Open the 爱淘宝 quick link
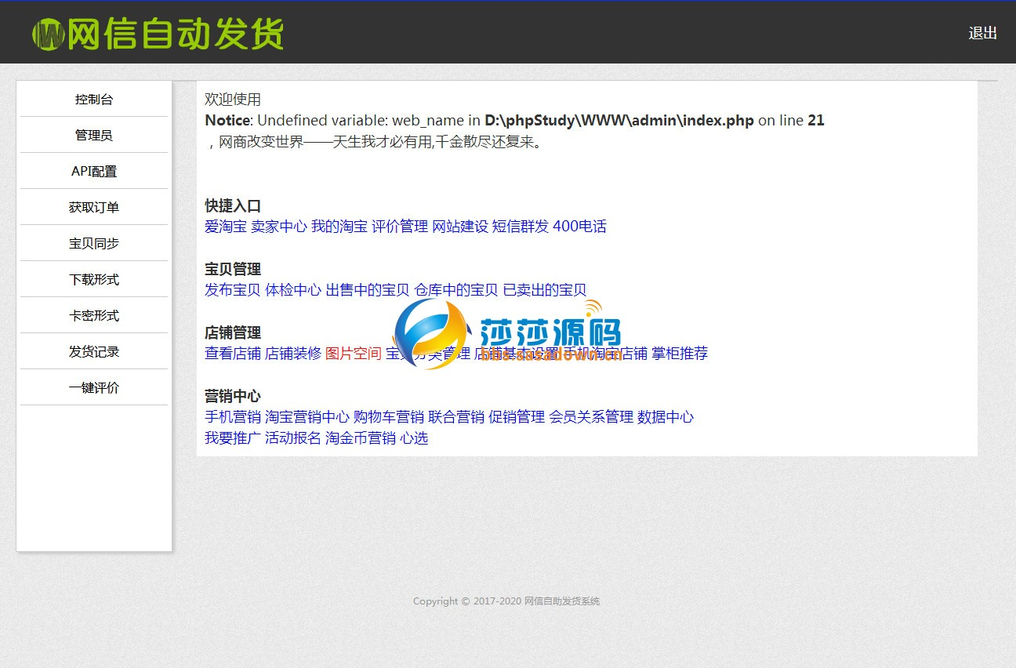This screenshot has height=668, width=1016. click(226, 227)
